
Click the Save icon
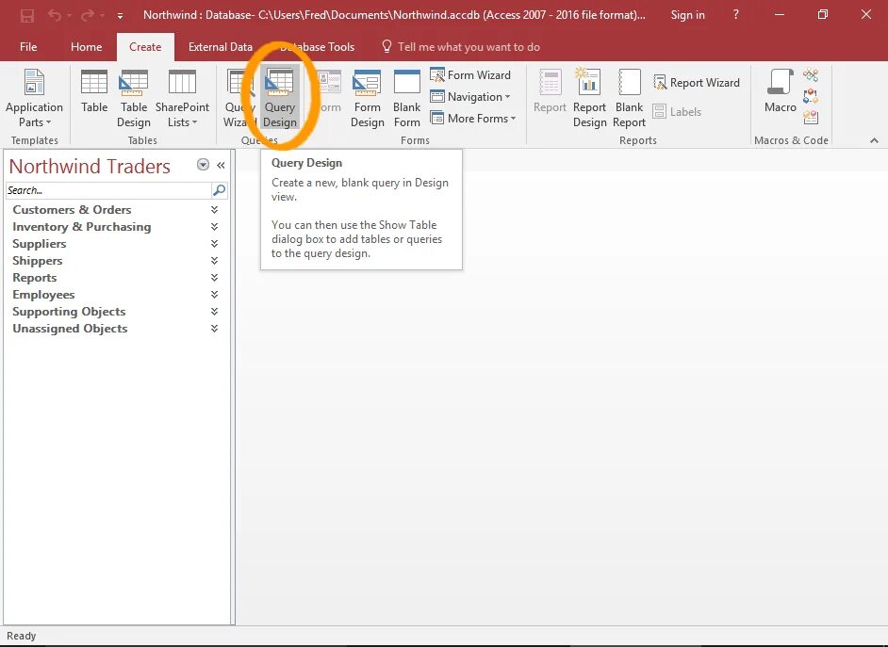(26, 15)
